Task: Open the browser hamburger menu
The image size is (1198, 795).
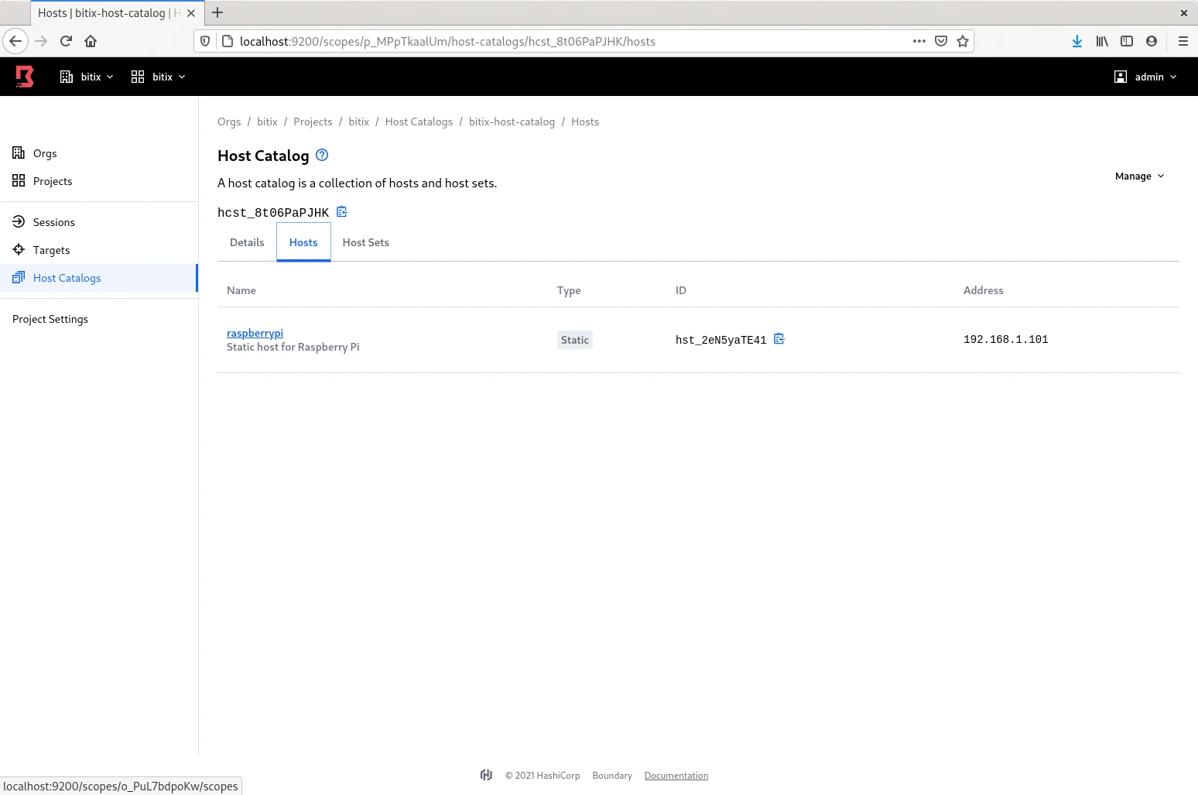Action: 1183,41
